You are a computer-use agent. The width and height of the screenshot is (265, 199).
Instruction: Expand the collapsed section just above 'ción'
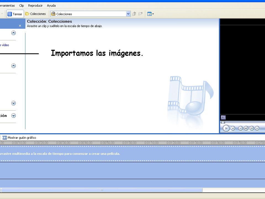tap(14, 103)
